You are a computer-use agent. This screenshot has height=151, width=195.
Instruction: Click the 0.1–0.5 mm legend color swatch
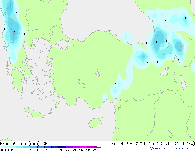(x=5, y=147)
